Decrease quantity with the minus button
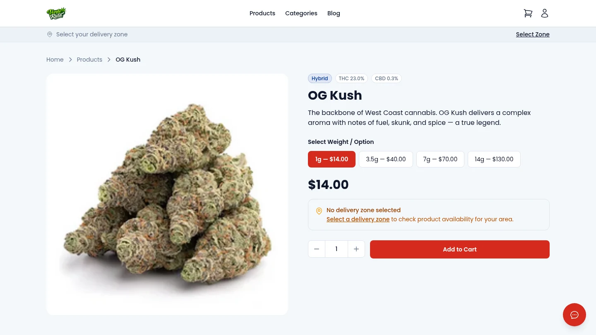 (317, 249)
